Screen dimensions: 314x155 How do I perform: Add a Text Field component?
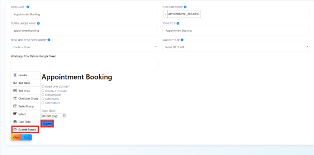coord(25,83)
